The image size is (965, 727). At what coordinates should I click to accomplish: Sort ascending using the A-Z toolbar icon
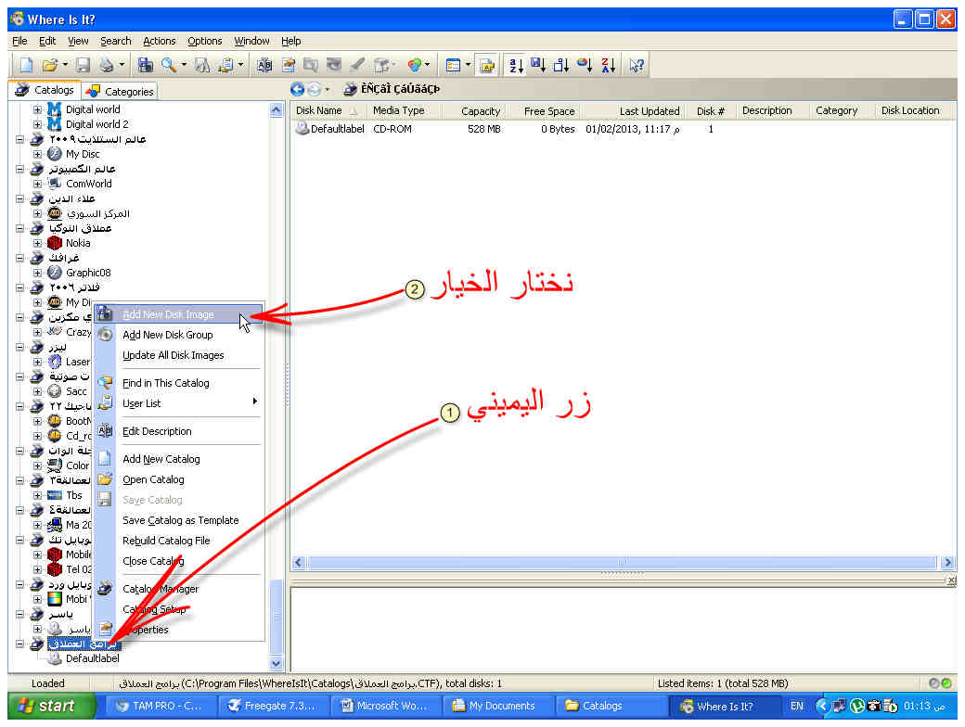click(513, 65)
